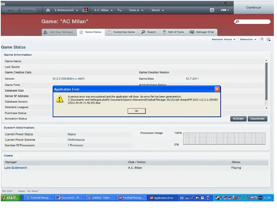Image resolution: width=277 pixels, height=208 pixels.
Task: Open the Document1 taskbar item
Action: (x=70, y=198)
